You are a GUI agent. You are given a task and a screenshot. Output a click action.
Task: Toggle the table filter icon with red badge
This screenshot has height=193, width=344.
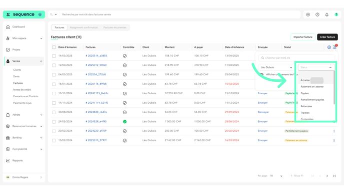(x=334, y=47)
